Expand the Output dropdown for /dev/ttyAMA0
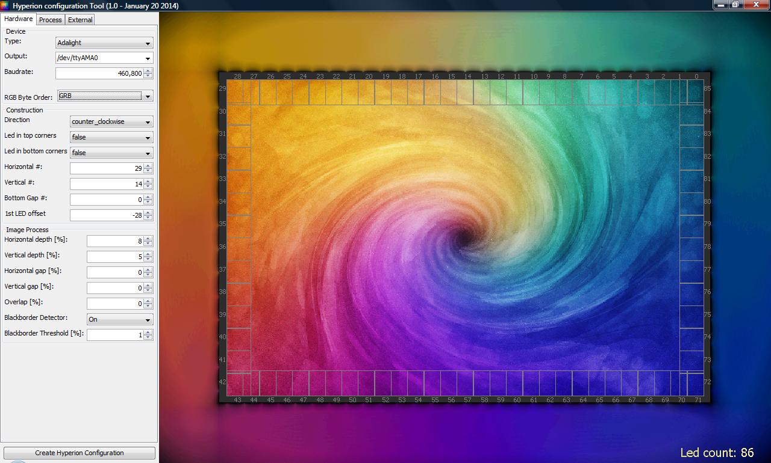 coord(104,58)
